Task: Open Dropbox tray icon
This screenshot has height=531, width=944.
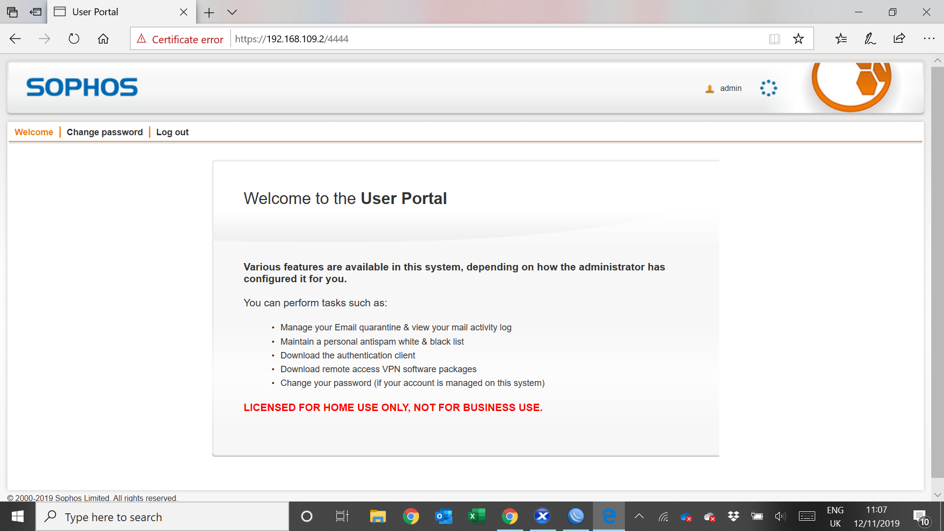Action: click(734, 517)
